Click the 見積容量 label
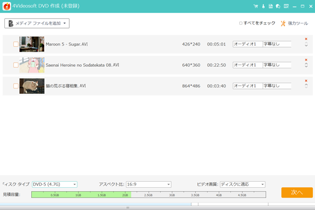 tap(11, 194)
